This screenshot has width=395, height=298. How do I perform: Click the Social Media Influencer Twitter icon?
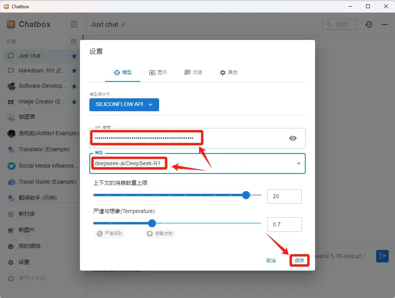[11, 166]
